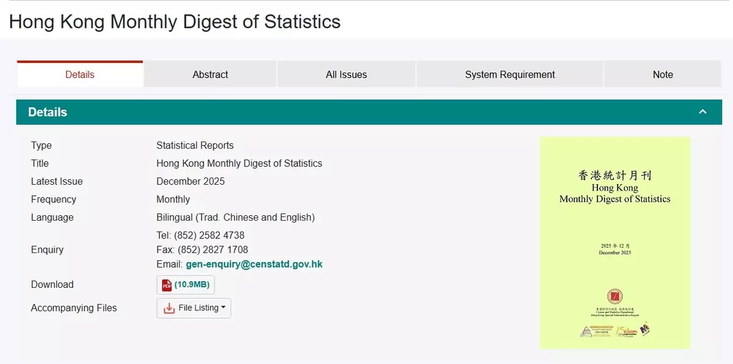The image size is (733, 364).
Task: Open the All Issues tab
Action: point(346,74)
